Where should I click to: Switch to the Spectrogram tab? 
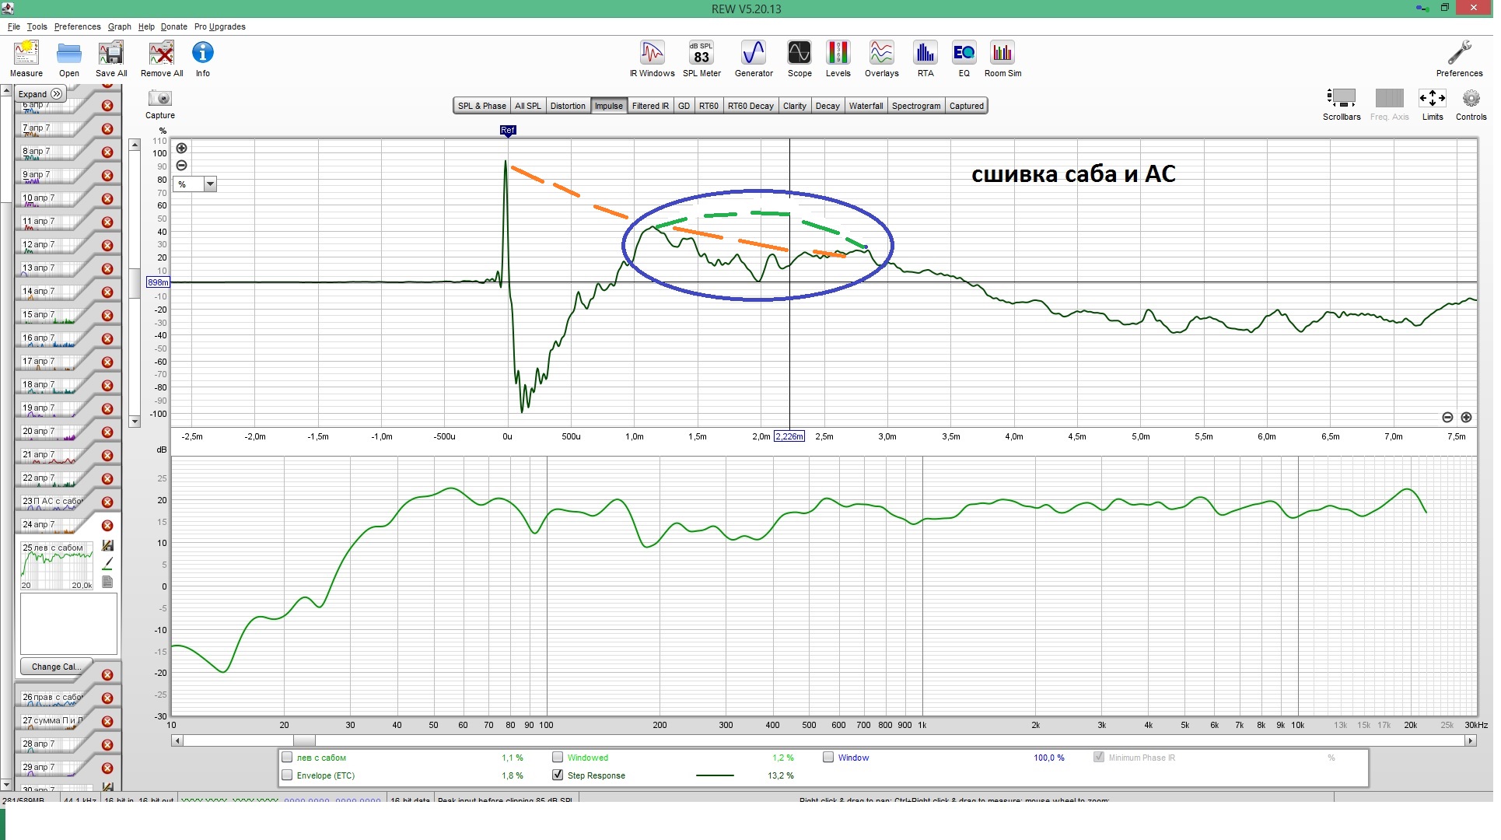pyautogui.click(x=915, y=106)
